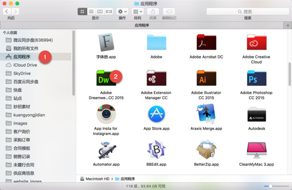Click the 搜索 search field
The image size is (292, 190).
(248, 11)
